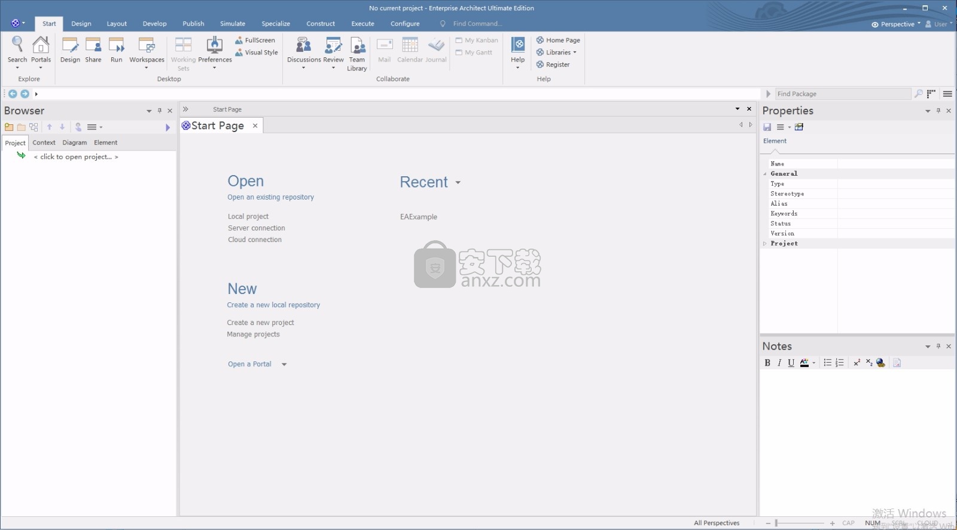Click the Move Up arrow in Browser toolbar
Viewport: 957px width, 530px height.
pos(50,127)
